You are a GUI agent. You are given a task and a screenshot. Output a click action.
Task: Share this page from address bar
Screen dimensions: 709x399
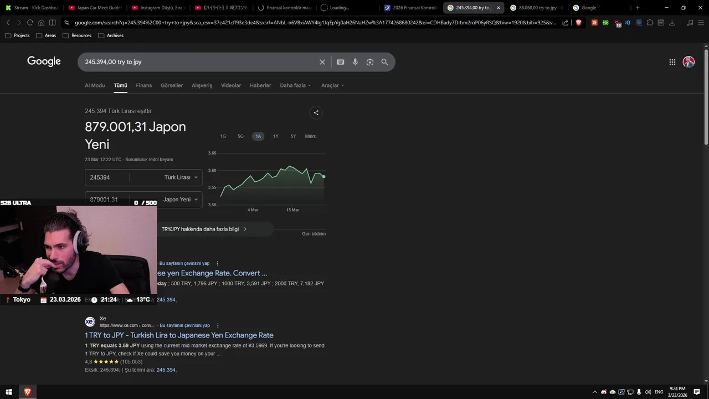(x=565, y=23)
